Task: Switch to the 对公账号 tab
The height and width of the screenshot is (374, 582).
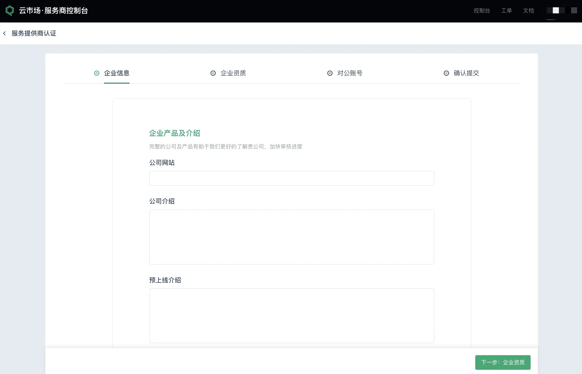Action: (x=350, y=73)
